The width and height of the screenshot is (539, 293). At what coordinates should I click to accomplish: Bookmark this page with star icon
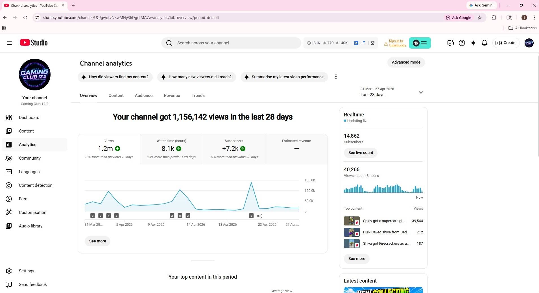479,18
